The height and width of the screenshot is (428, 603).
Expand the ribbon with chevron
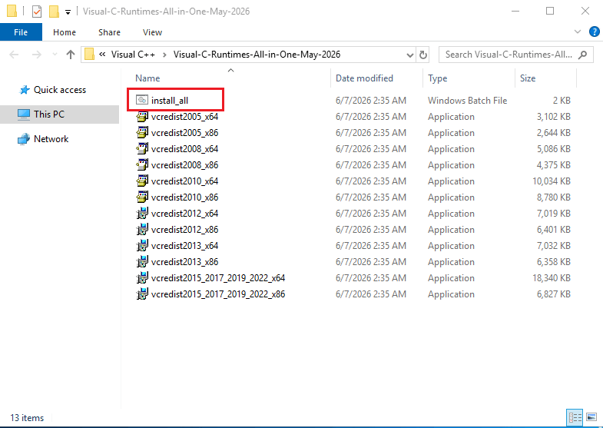point(578,32)
